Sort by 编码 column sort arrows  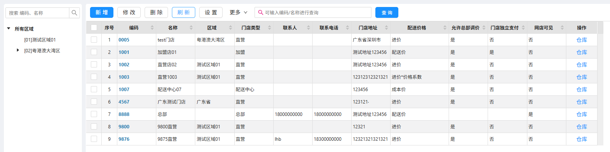click(x=152, y=28)
